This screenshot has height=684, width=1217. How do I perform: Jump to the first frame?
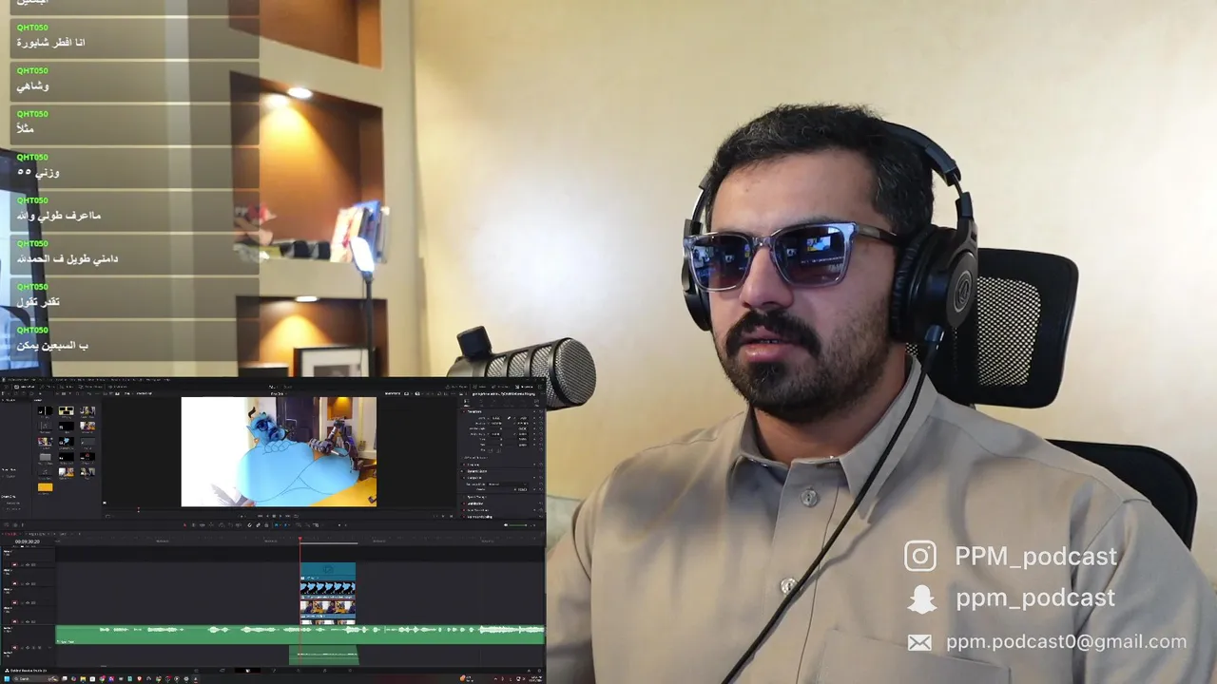260,516
